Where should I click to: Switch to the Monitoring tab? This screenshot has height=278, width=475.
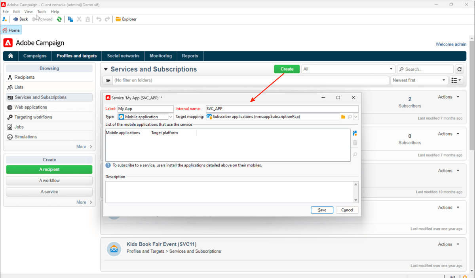tap(160, 56)
